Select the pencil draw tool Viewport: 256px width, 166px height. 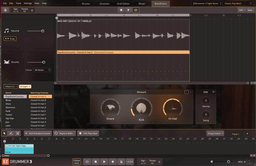11,133
